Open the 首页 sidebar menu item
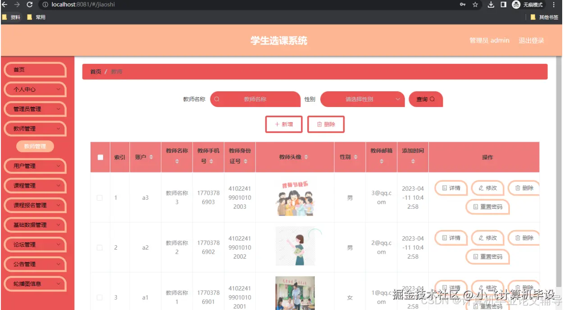The width and height of the screenshot is (564, 310). pos(35,70)
